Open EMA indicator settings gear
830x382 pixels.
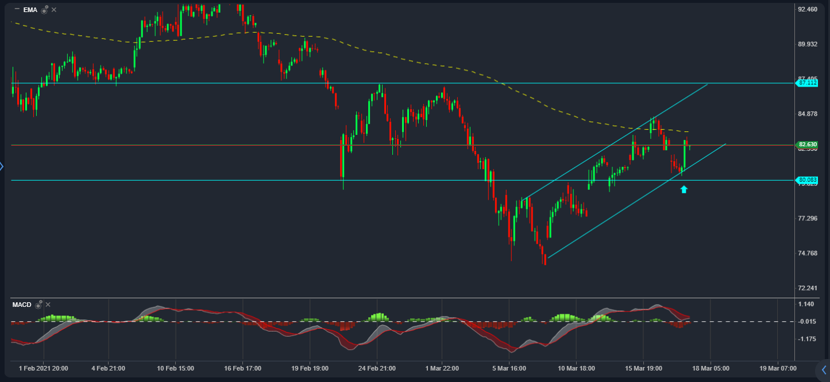click(44, 10)
